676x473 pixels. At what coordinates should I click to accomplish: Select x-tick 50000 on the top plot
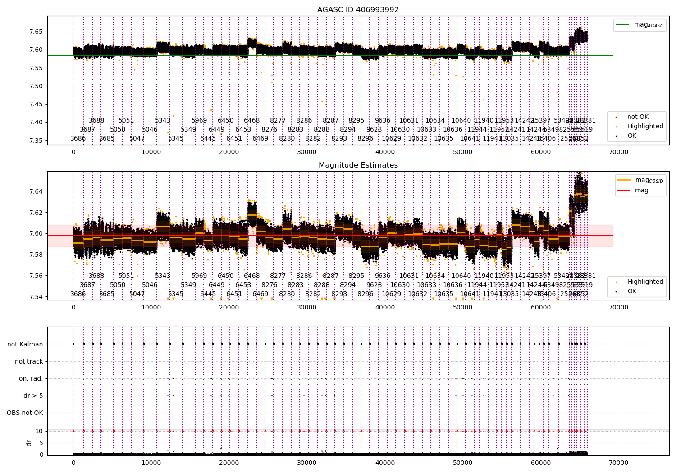(463, 152)
